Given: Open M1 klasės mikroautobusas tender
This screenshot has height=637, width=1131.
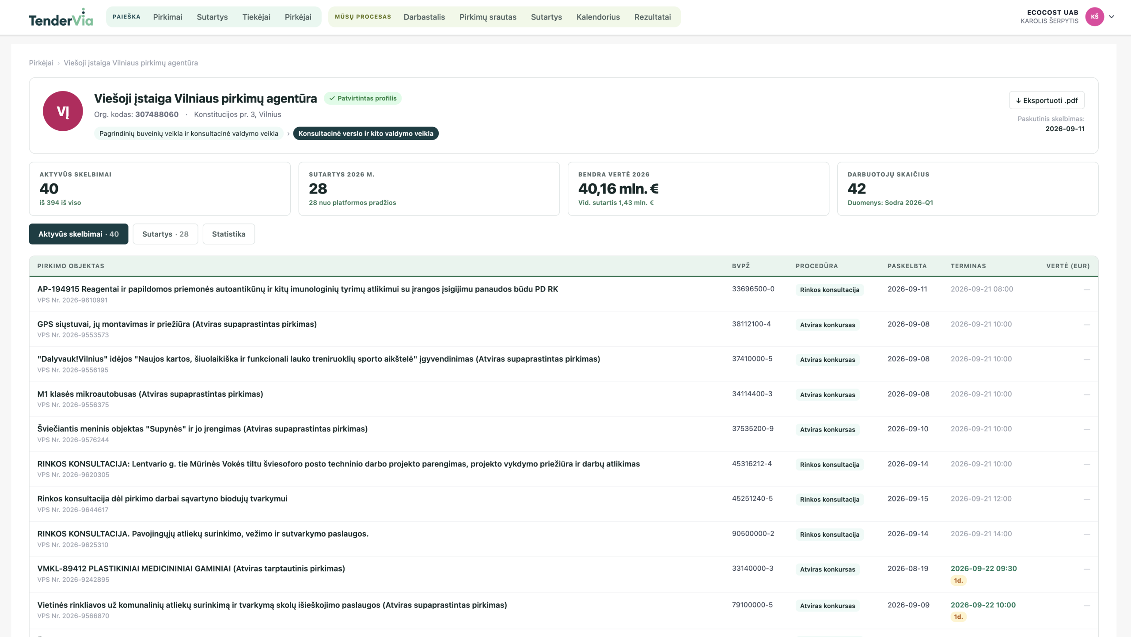Looking at the screenshot, I should coord(564,399).
